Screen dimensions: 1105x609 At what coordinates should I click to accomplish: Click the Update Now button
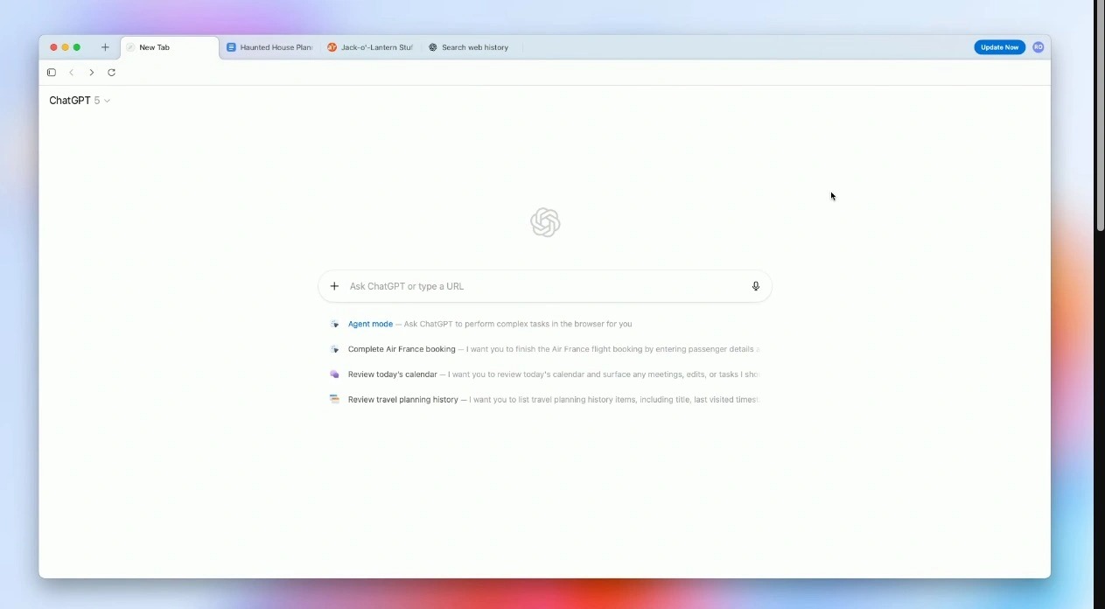coord(999,47)
